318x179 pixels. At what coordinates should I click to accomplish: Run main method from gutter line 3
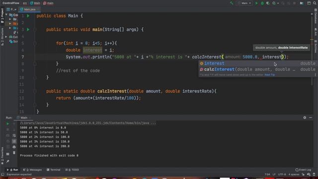point(28,30)
